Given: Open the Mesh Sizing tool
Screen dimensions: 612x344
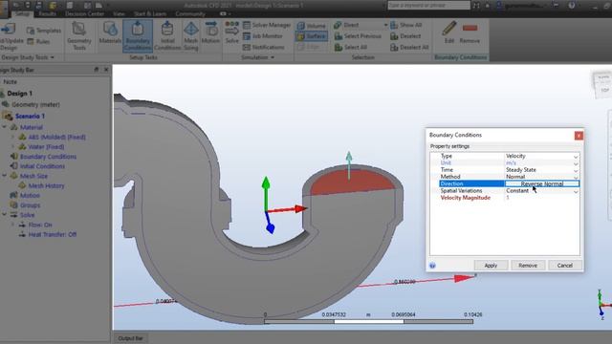Looking at the screenshot, I should pos(191,36).
